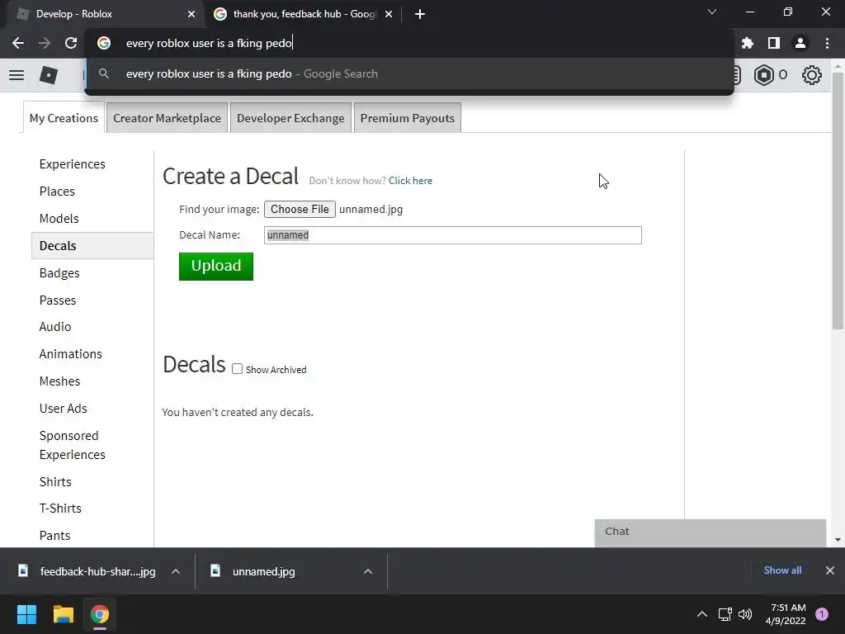This screenshot has height=634, width=845.
Task: Open the side panel icon in Chrome toolbar
Action: tap(774, 43)
